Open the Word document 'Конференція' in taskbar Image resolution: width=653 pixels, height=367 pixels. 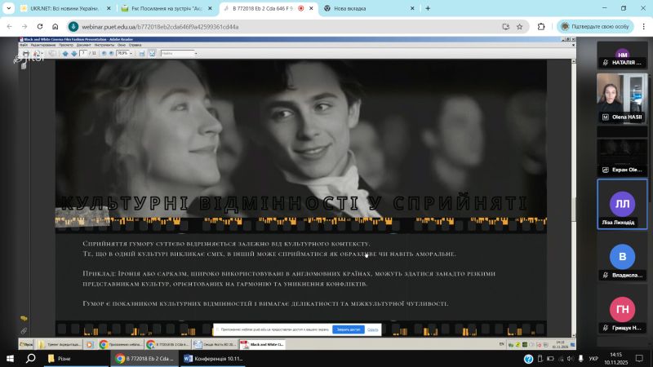tap(214, 358)
